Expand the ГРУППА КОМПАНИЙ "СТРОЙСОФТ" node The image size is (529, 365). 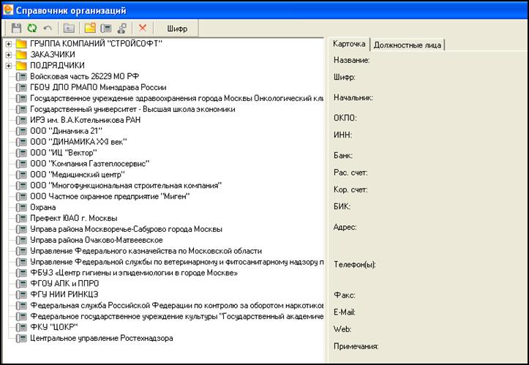click(9, 44)
